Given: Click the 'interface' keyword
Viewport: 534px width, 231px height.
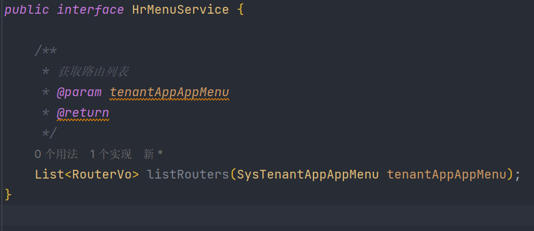Looking at the screenshot, I should 90,10.
